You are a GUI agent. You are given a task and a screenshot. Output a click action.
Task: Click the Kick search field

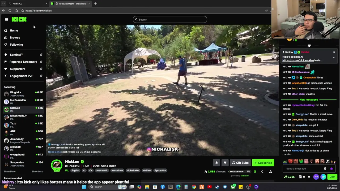point(170,19)
